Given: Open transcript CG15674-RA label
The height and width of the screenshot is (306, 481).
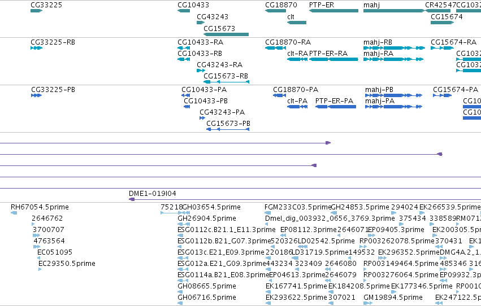Looking at the screenshot, I should pyautogui.click(x=454, y=42).
